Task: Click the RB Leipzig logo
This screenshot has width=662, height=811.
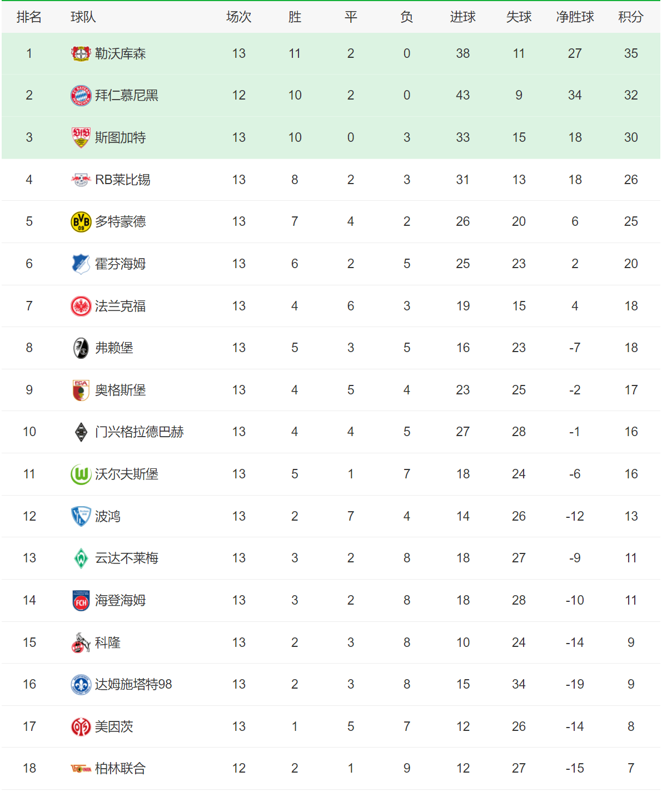Action: 81,180
